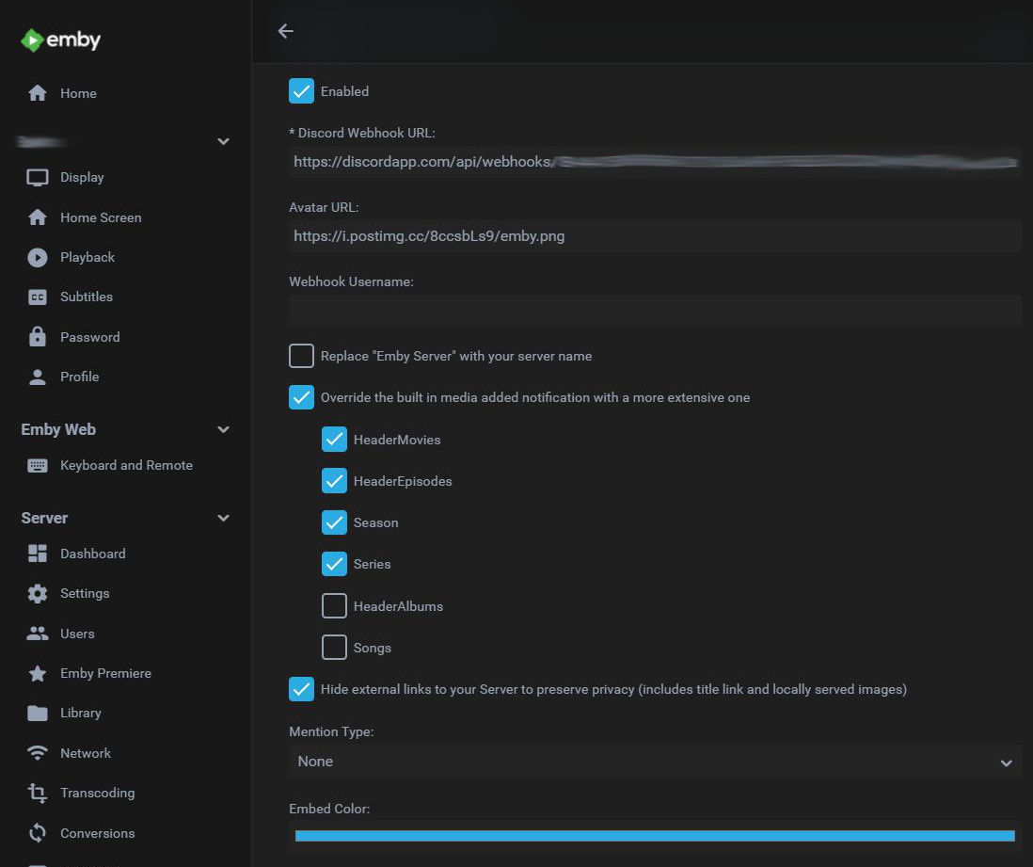Click the Display monitor icon
The image size is (1033, 867).
pyautogui.click(x=38, y=177)
